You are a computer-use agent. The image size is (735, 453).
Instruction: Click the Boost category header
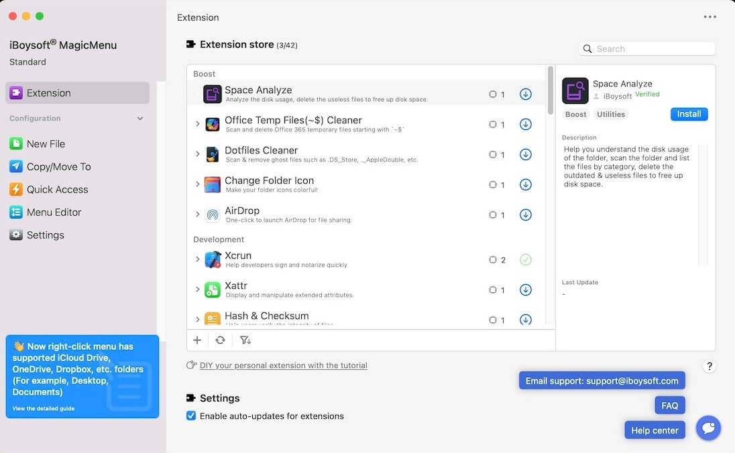pos(204,74)
